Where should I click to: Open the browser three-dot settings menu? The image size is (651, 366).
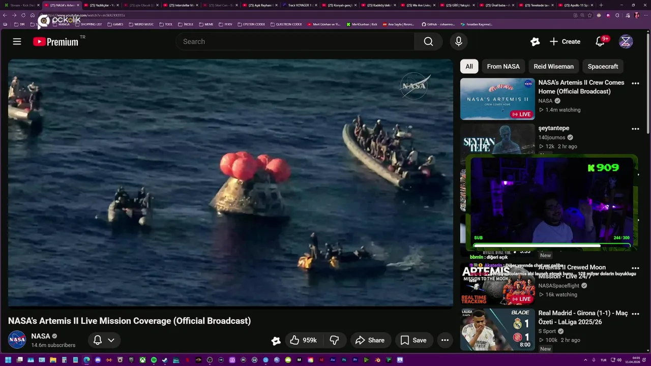pos(645,15)
